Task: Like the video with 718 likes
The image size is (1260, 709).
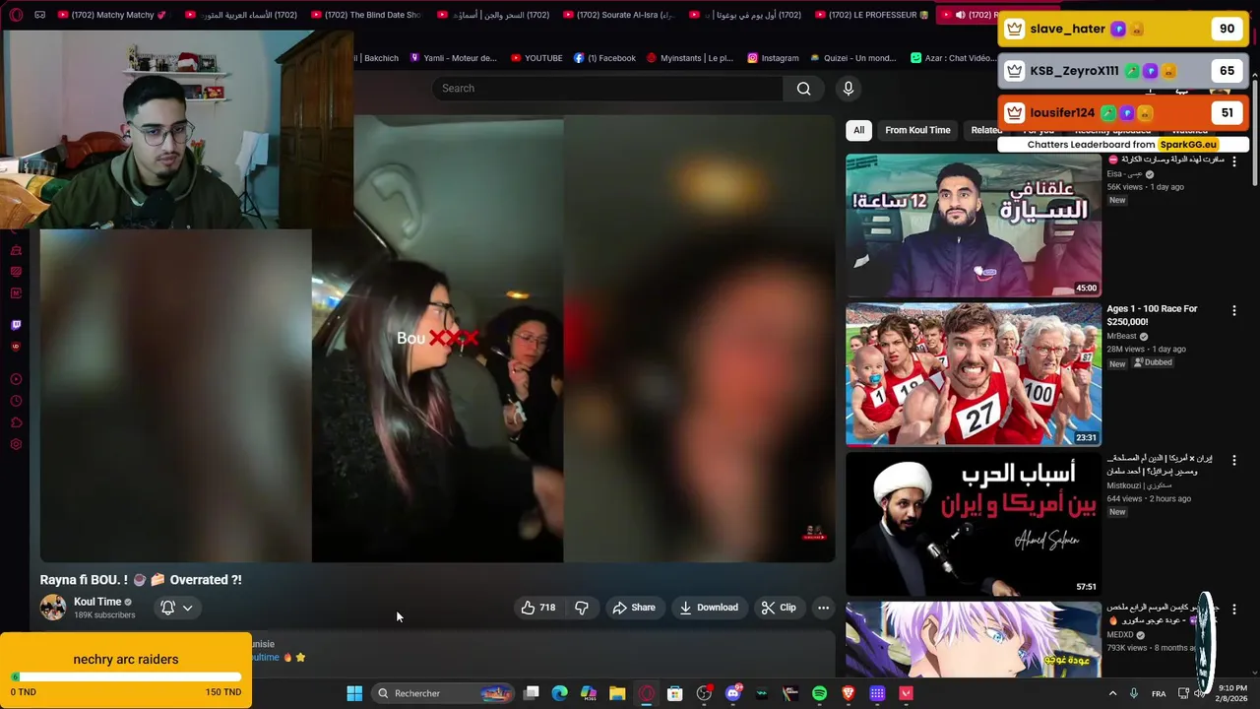Action: tap(539, 608)
